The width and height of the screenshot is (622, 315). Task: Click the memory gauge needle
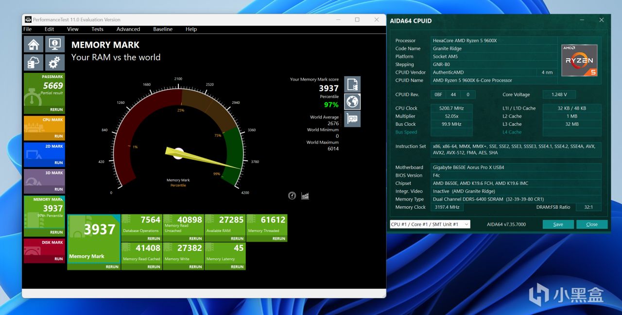(203, 158)
